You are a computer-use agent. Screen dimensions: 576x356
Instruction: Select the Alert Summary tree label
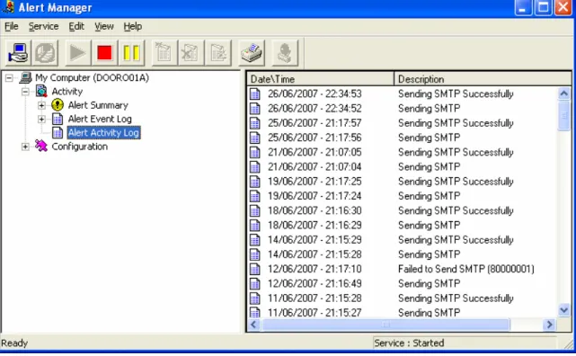[x=98, y=105]
